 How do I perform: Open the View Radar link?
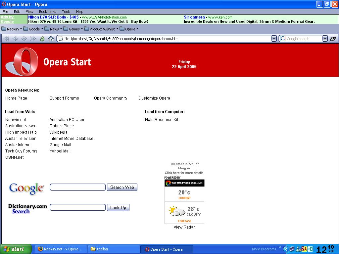[184, 227]
